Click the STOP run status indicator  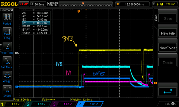point(23,4)
